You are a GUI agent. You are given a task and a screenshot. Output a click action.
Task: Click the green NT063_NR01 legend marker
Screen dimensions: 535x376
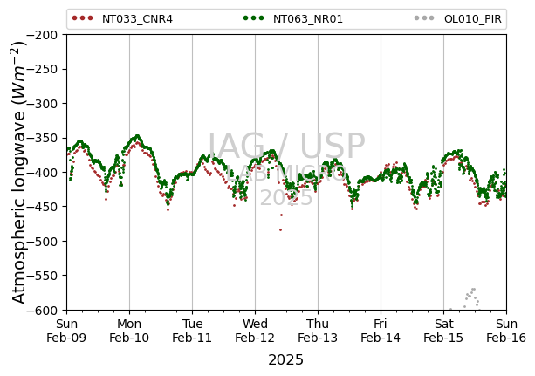click(253, 18)
